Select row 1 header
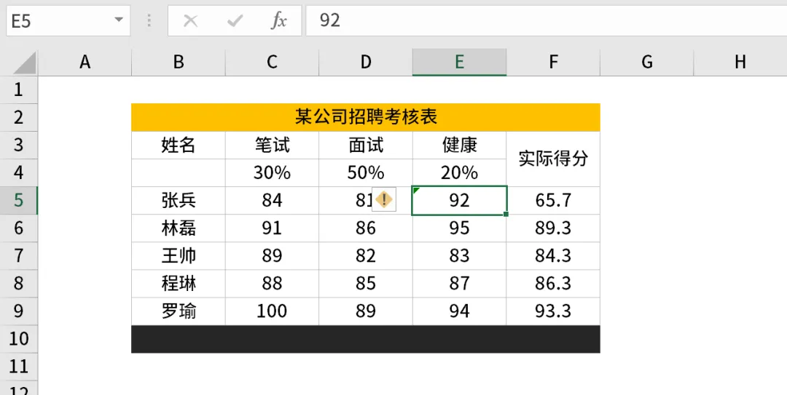The image size is (787, 395). tap(18, 89)
